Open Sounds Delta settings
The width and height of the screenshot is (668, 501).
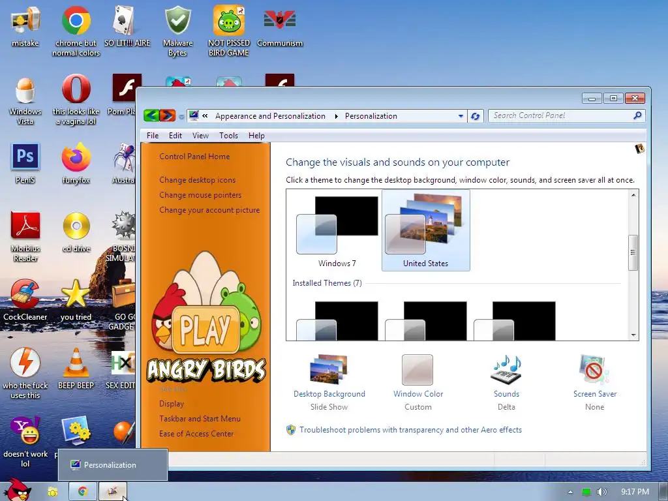(506, 382)
